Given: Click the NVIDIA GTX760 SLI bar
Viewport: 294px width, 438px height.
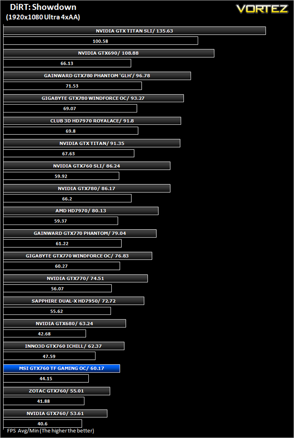Looking at the screenshot, I should pos(87,166).
